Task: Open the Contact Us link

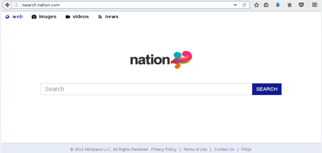Action: (224, 149)
